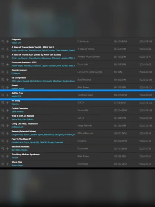
Task: Open Diynamic label on Four To The Floor 37
Action: pos(82,141)
